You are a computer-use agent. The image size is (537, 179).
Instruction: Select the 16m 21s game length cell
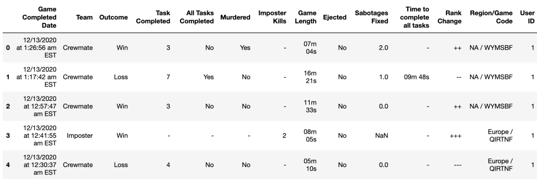(310, 77)
